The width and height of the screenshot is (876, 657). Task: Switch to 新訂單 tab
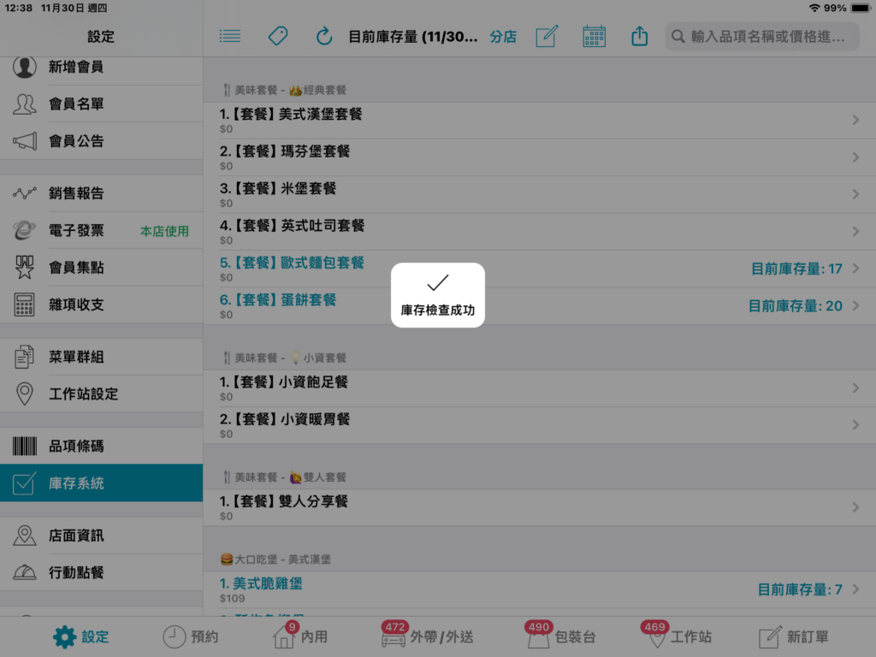point(793,636)
